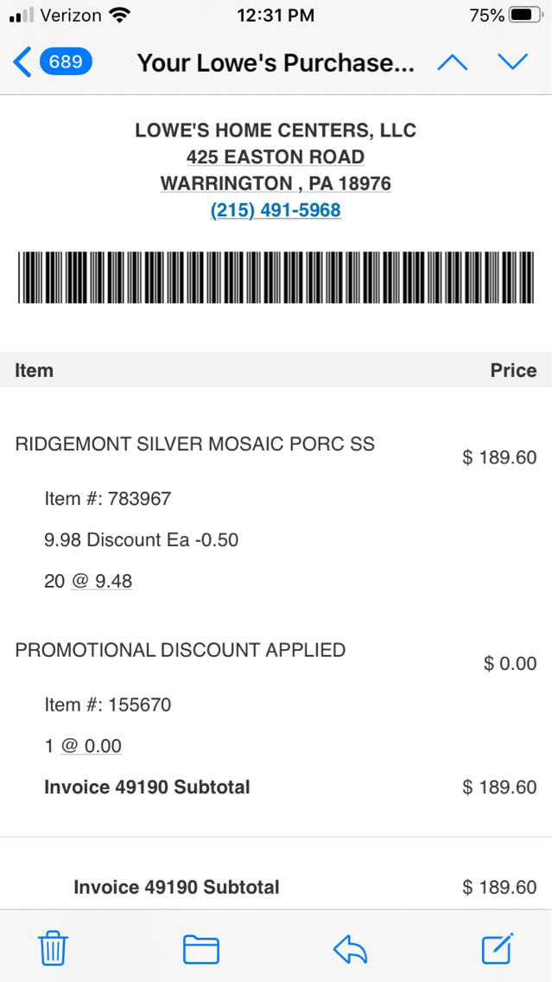This screenshot has height=982, width=552.
Task: Tap the trash icon to delete email
Action: (x=53, y=949)
